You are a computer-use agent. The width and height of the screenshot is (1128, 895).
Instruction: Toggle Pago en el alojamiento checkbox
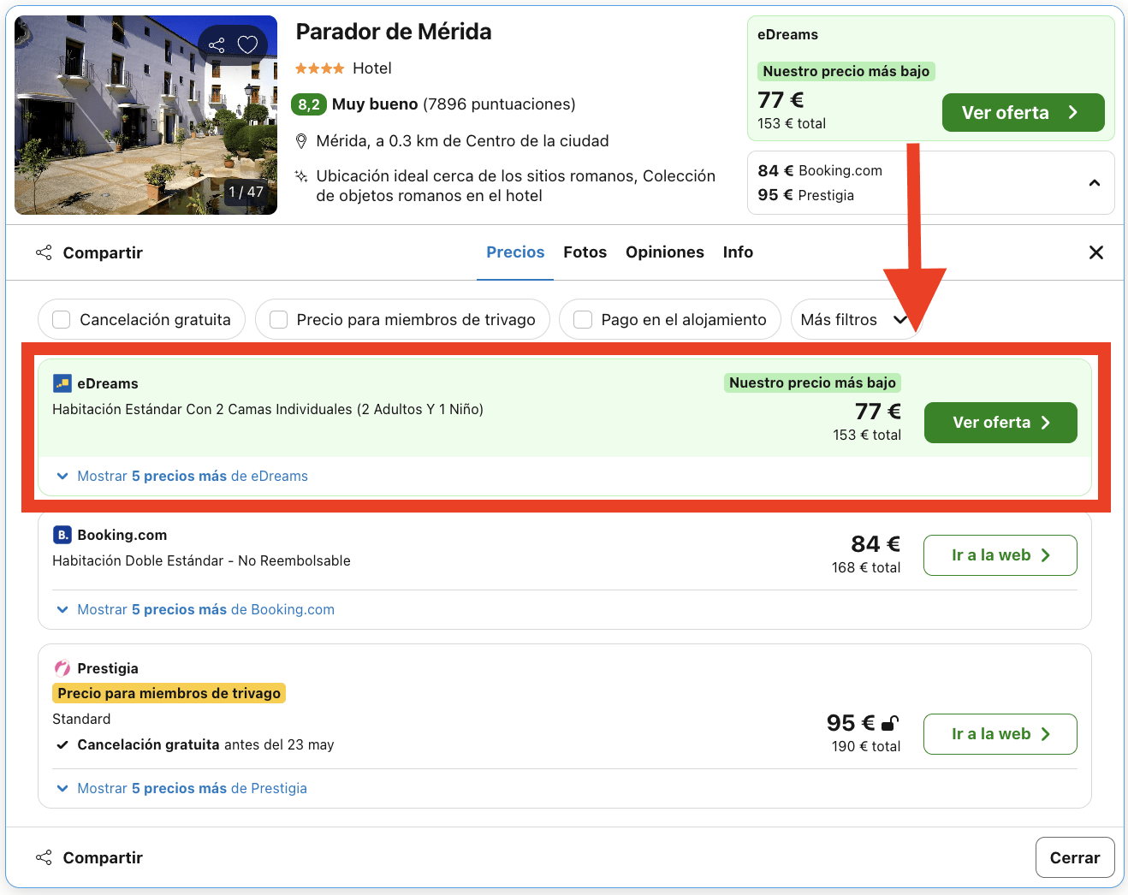click(x=583, y=319)
